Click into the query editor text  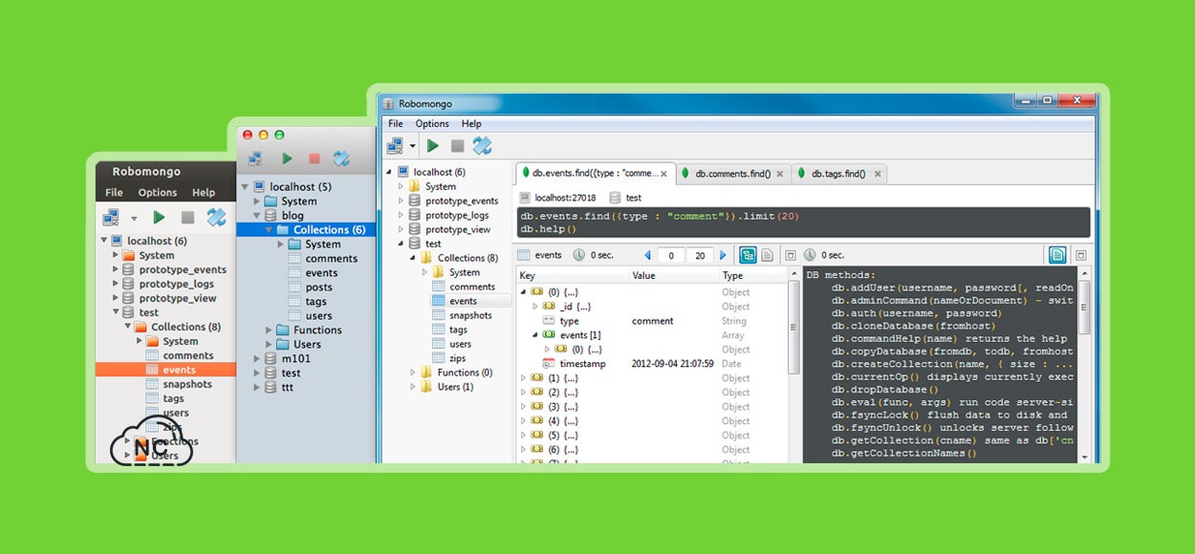click(x=803, y=222)
